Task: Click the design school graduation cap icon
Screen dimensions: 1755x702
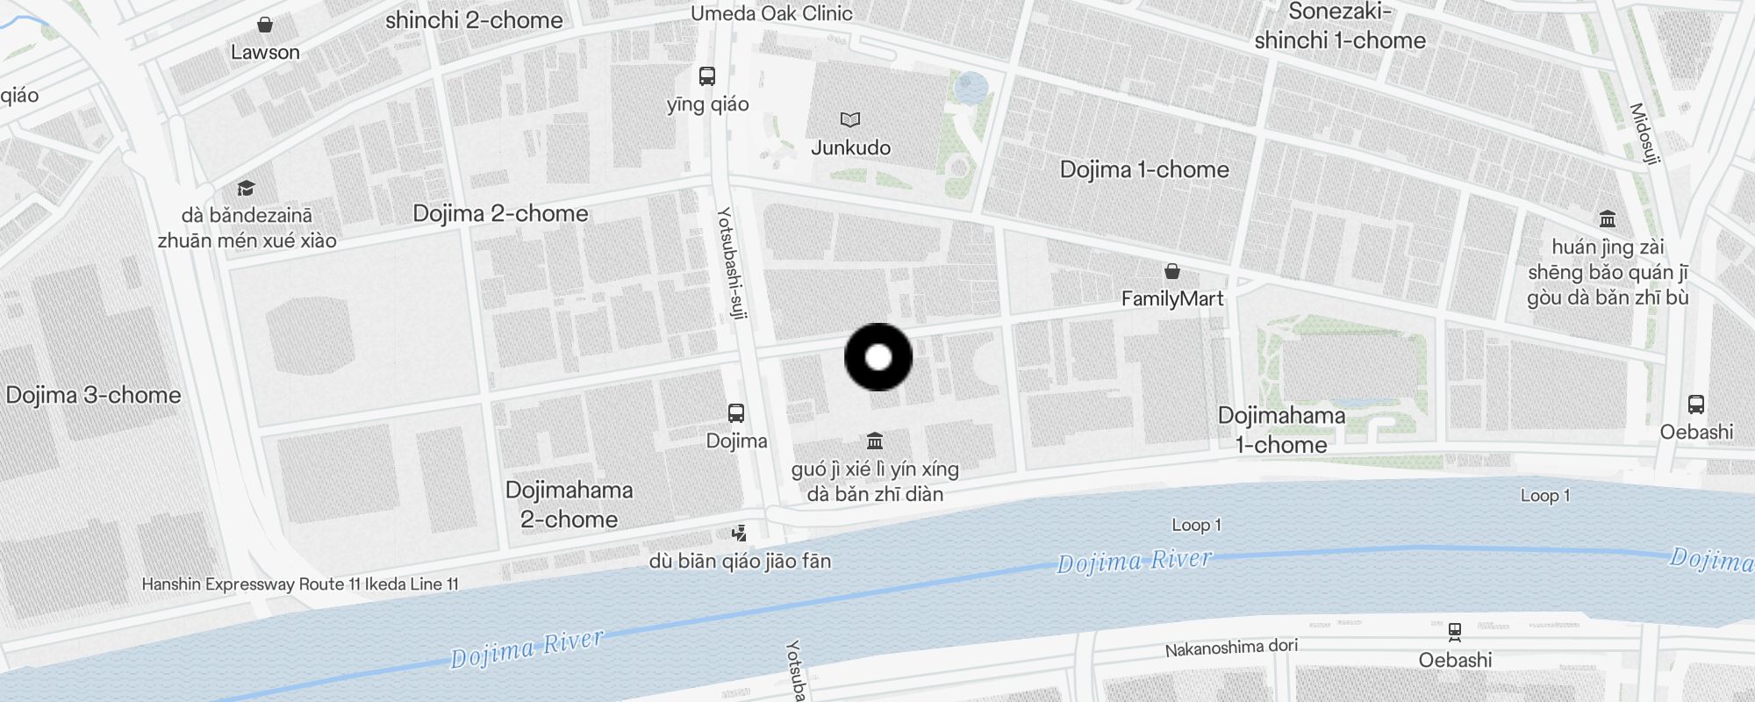Action: point(246,188)
